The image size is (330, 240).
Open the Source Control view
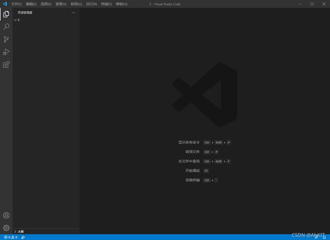6,40
